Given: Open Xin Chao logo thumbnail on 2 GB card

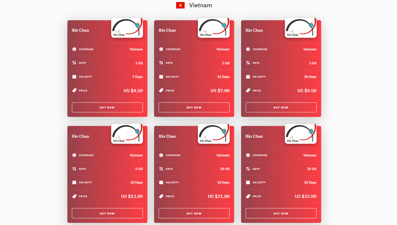Looking at the screenshot, I should (214, 28).
